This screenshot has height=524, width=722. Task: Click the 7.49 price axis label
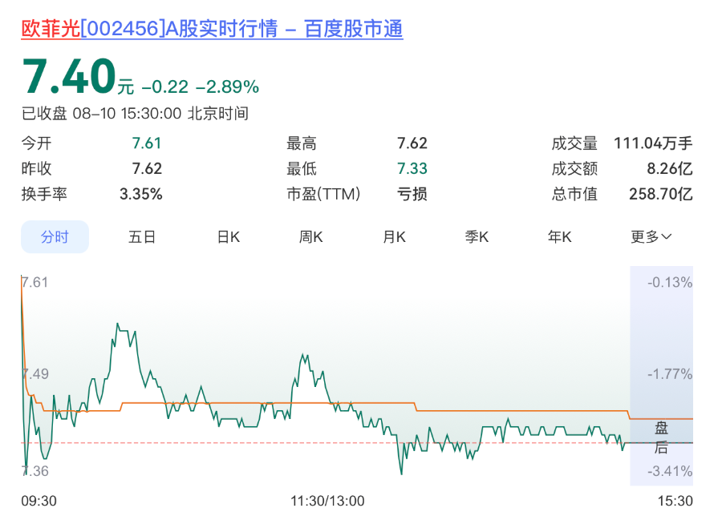(35, 373)
